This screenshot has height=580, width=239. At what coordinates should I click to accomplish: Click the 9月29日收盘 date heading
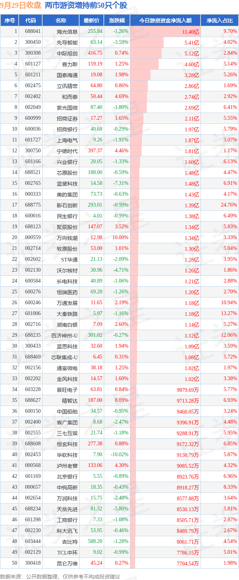point(21,5)
